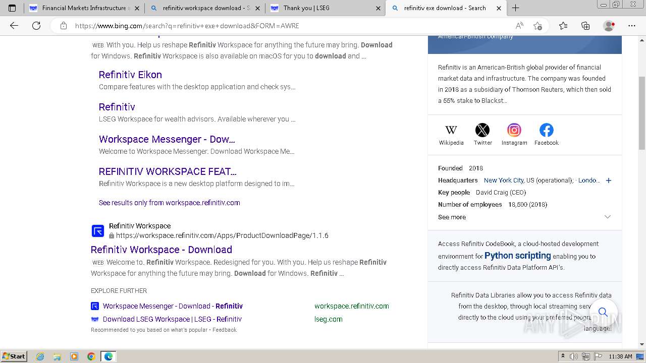Open Download LSEG Workspace | LSEG link
This screenshot has height=363, width=646.
[x=172, y=319]
